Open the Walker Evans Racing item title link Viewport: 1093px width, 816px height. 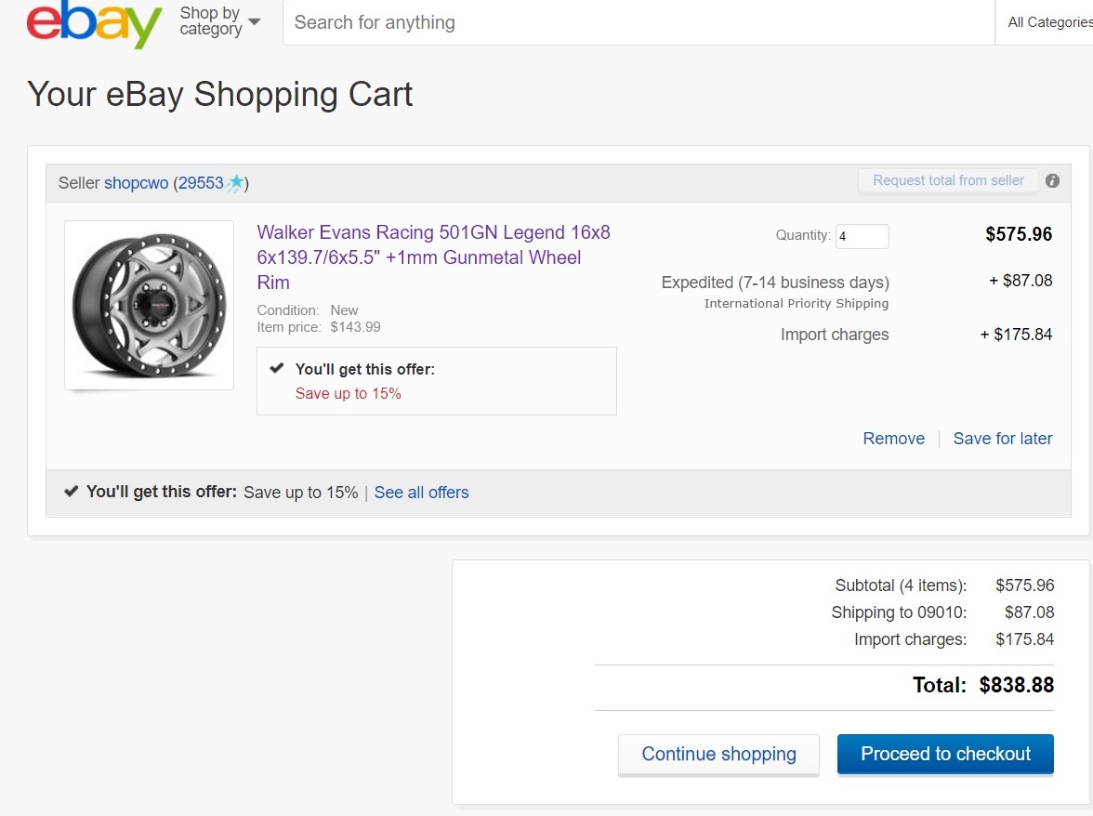433,257
